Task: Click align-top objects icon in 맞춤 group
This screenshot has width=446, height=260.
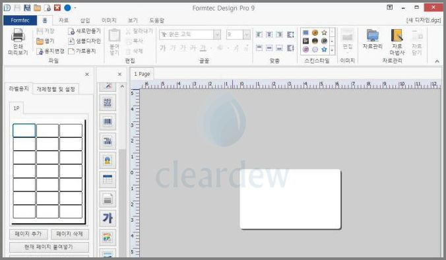Action: pyautogui.click(x=259, y=48)
